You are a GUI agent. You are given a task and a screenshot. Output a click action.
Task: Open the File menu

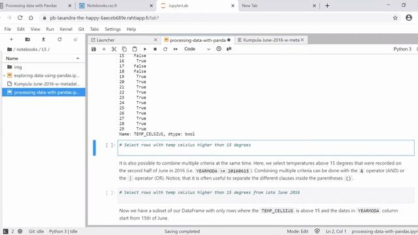pos(8,29)
